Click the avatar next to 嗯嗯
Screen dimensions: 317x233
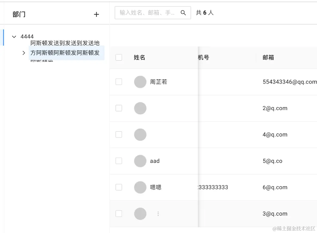click(x=140, y=187)
